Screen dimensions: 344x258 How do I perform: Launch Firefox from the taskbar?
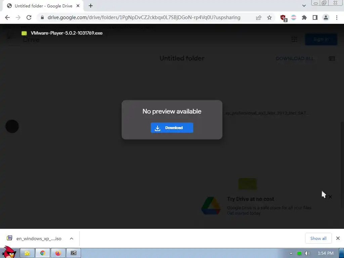[x=58, y=253]
